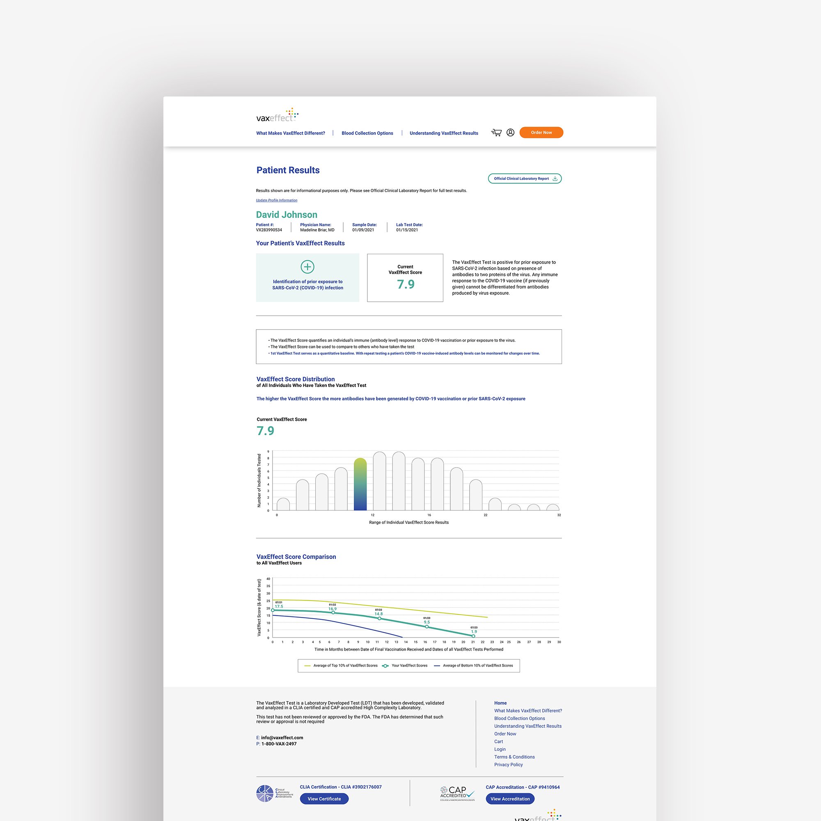Open Terms & Conditions footer link

514,757
